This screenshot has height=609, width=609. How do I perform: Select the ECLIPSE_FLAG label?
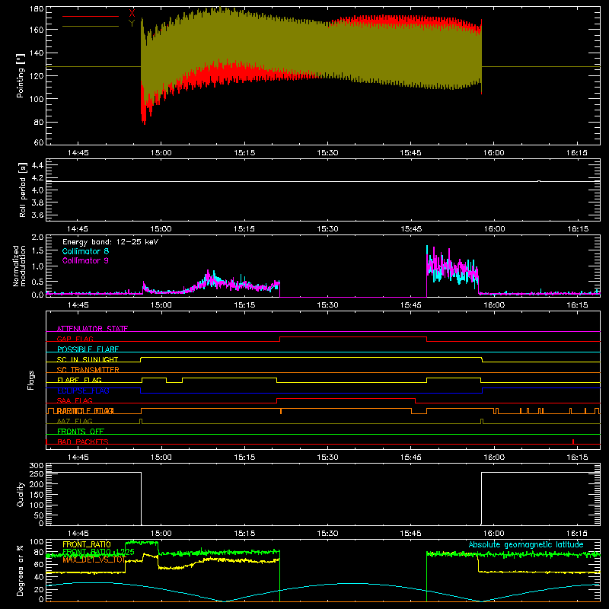coord(83,391)
